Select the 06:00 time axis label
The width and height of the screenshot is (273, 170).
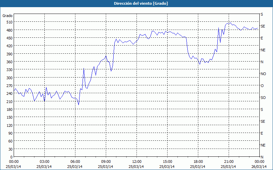point(75,162)
